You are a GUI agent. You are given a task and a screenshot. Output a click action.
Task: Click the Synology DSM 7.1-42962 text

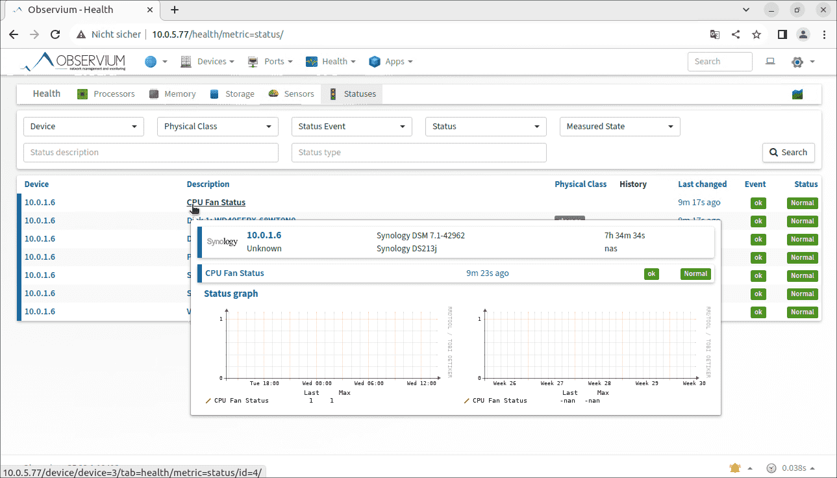pos(421,236)
